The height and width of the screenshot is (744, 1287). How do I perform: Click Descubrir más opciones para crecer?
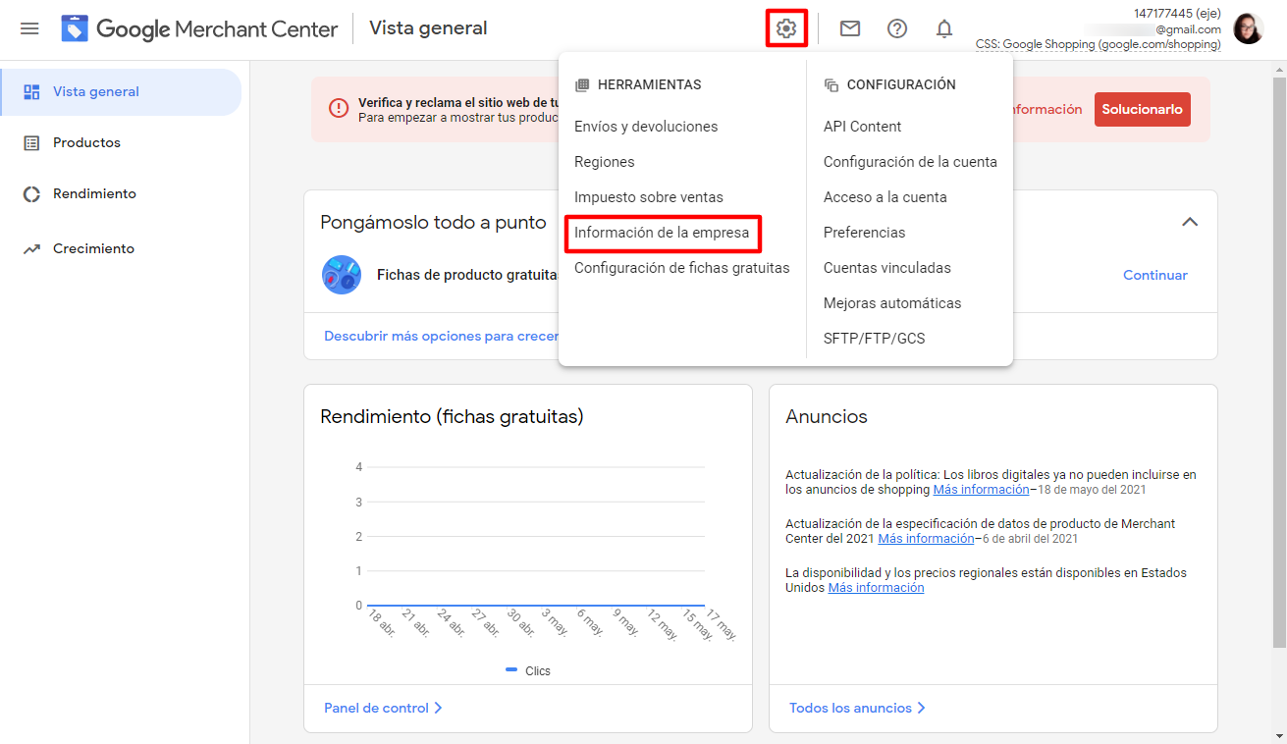[441, 336]
